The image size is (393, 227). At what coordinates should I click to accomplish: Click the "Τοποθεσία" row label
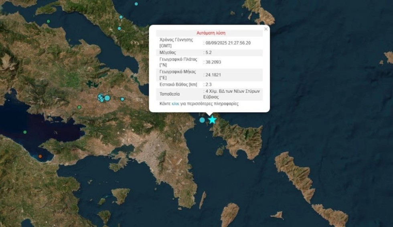click(x=170, y=94)
